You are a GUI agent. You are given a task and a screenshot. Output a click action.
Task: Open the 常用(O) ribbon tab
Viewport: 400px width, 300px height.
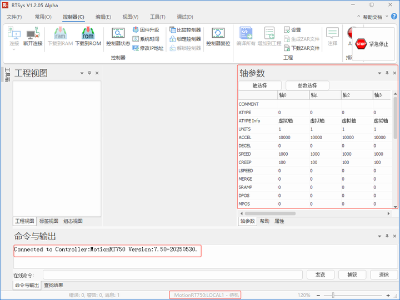(43, 17)
